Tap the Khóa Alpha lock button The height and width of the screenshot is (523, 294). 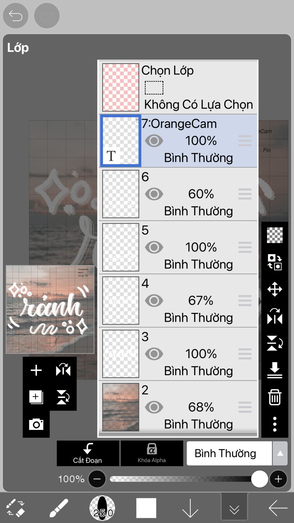pos(152,453)
